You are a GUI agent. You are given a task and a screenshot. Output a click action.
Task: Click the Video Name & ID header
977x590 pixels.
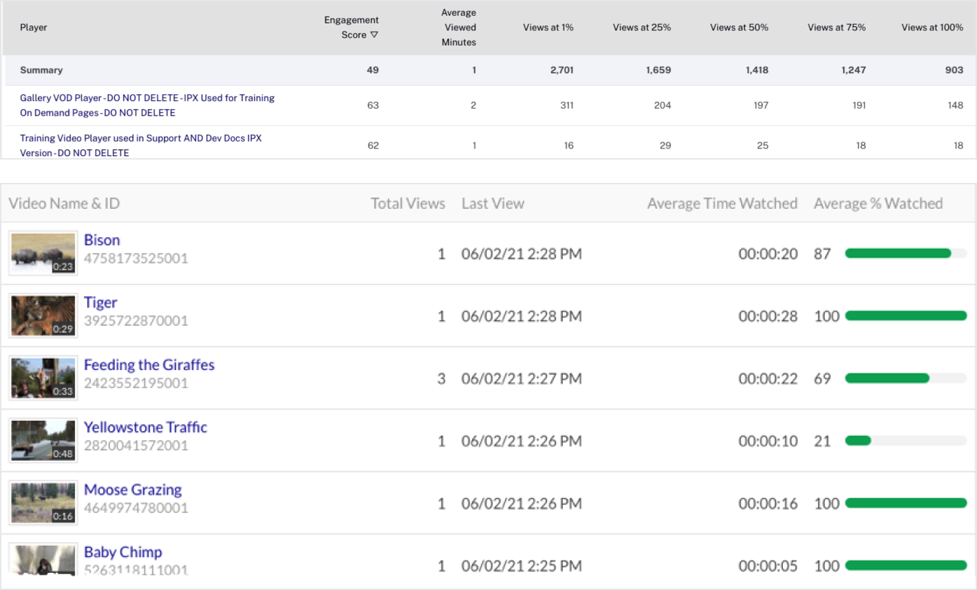point(64,204)
